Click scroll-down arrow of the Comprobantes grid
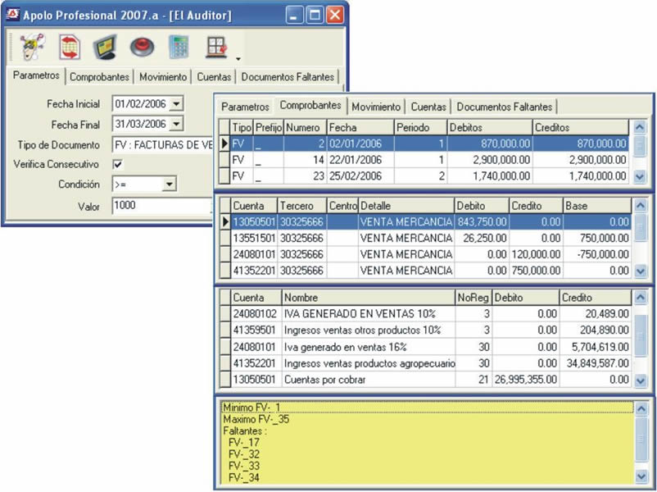Image resolution: width=657 pixels, height=492 pixels. pos(640,176)
